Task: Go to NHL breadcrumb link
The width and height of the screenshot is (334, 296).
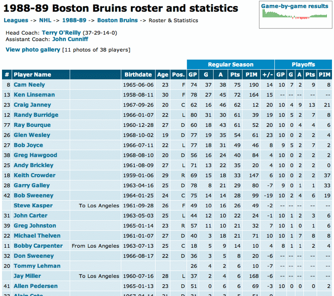Action: [45, 20]
